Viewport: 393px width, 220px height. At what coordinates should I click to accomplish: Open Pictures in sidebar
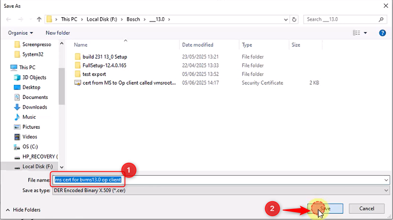(x=31, y=127)
